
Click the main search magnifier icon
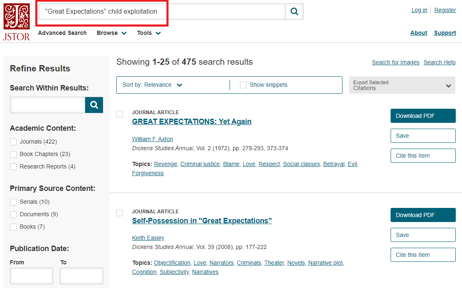(x=294, y=12)
